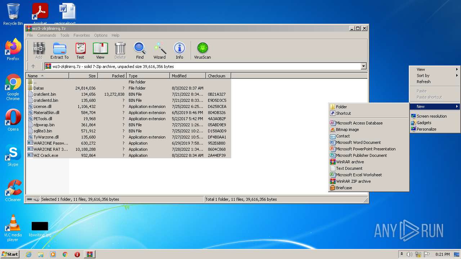Viewport: 461px width, 259px height.
Task: Sort by Modified column header
Action: 188,76
